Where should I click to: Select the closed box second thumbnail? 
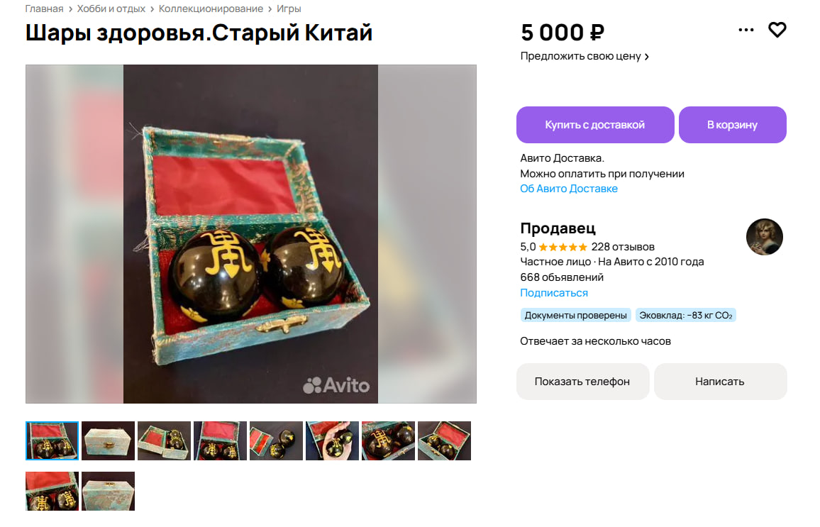click(109, 440)
